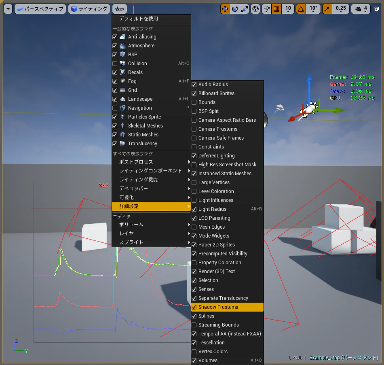
Task: Toggle Volumes menu item
Action: point(227,361)
